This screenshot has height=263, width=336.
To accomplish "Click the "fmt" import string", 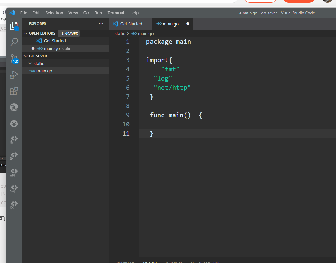I will (170, 69).
